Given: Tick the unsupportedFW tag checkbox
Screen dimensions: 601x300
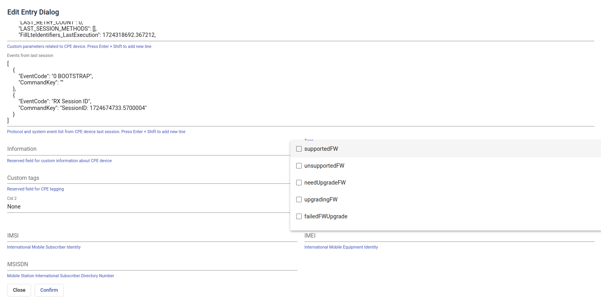Looking at the screenshot, I should (x=299, y=166).
